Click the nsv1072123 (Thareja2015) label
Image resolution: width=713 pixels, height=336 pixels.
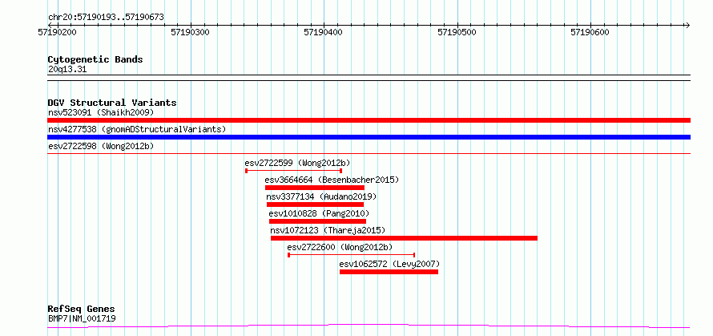[328, 230]
